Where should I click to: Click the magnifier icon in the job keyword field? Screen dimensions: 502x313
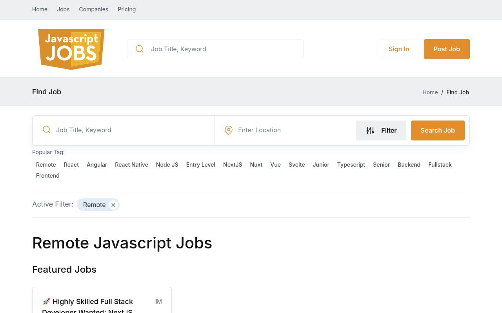[47, 130]
